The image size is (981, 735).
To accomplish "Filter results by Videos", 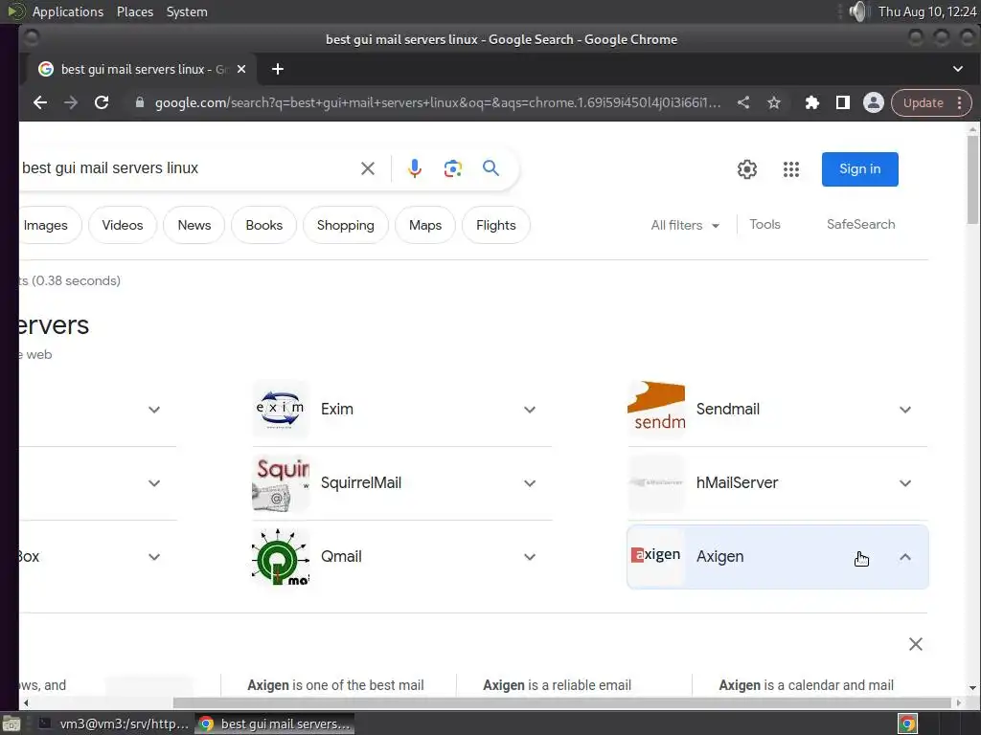I will (x=123, y=225).
